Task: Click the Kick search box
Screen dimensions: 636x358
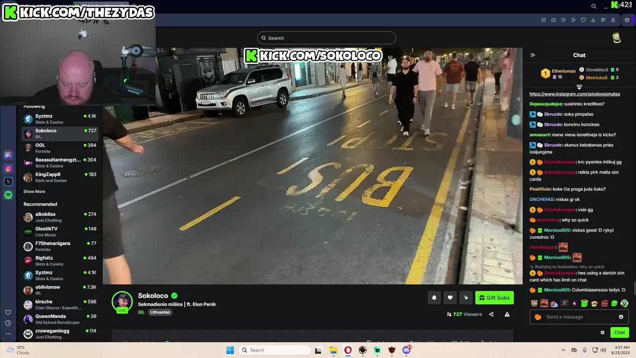Action: click(326, 38)
